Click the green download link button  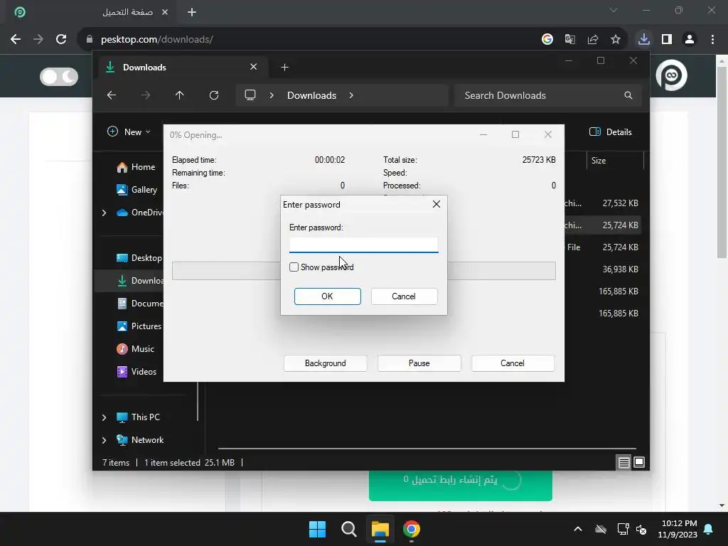460,485
